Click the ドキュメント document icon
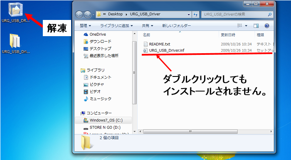This screenshot has width=291, height=160. (86, 77)
